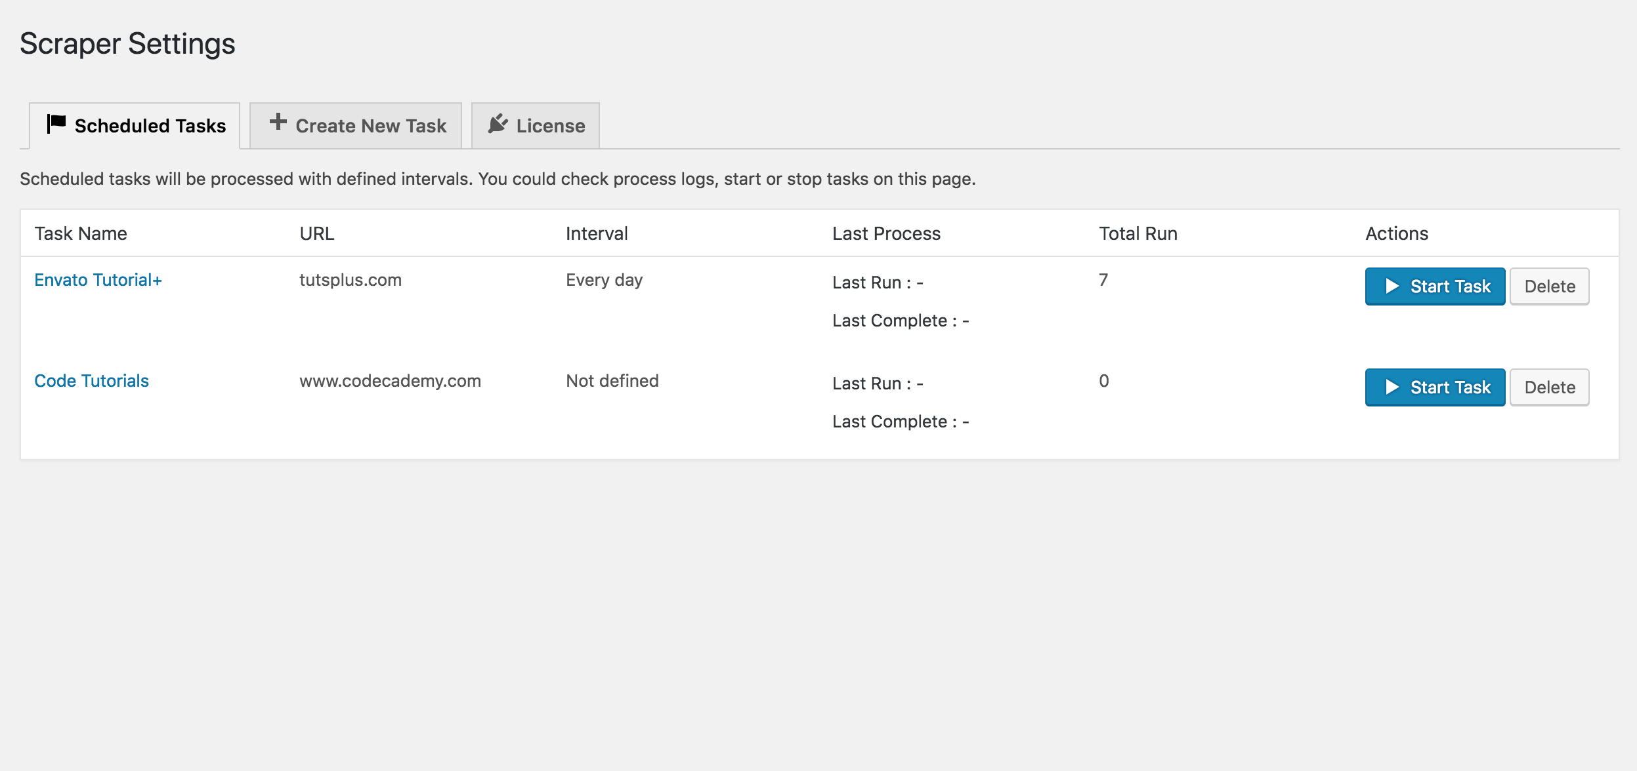Click the Total Run column header
This screenshot has width=1637, height=771.
click(x=1138, y=233)
